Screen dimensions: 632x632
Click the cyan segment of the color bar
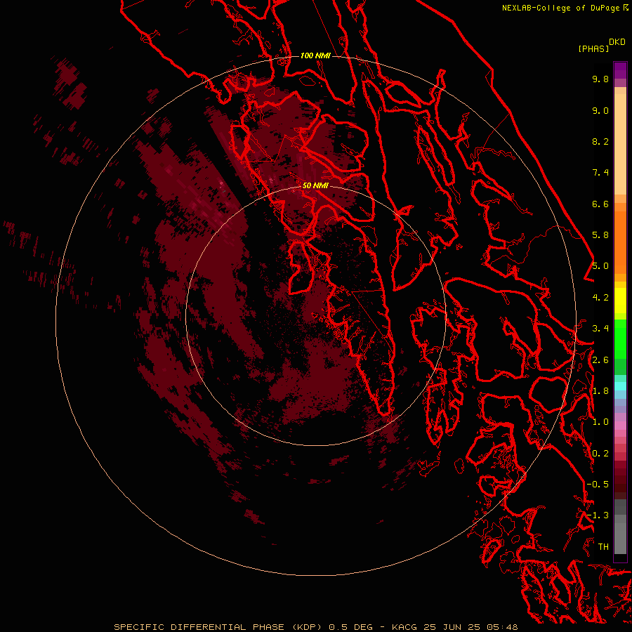click(x=620, y=386)
